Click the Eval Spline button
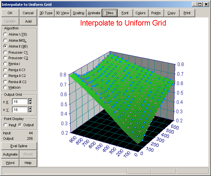 point(19,146)
